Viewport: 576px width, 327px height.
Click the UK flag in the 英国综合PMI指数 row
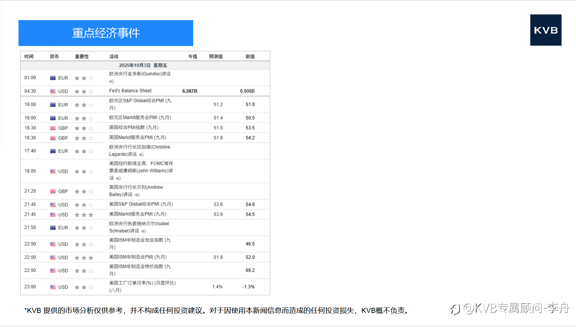click(53, 128)
